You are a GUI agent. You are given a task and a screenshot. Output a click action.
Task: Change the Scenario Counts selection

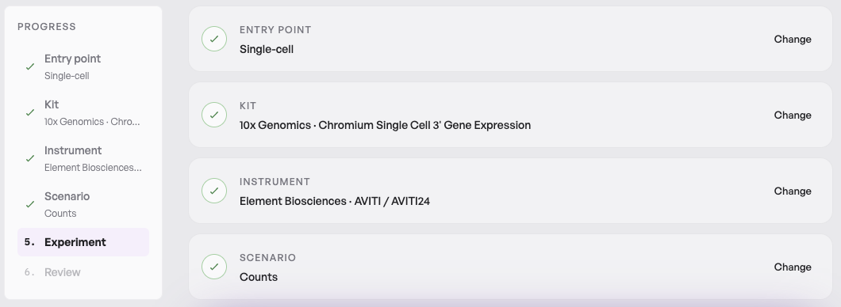(x=792, y=267)
